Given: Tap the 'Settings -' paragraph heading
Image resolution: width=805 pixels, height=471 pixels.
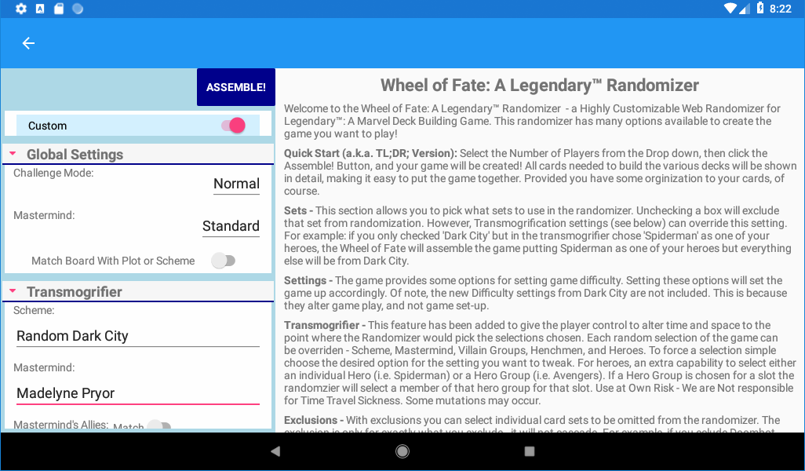Looking at the screenshot, I should [x=308, y=280].
